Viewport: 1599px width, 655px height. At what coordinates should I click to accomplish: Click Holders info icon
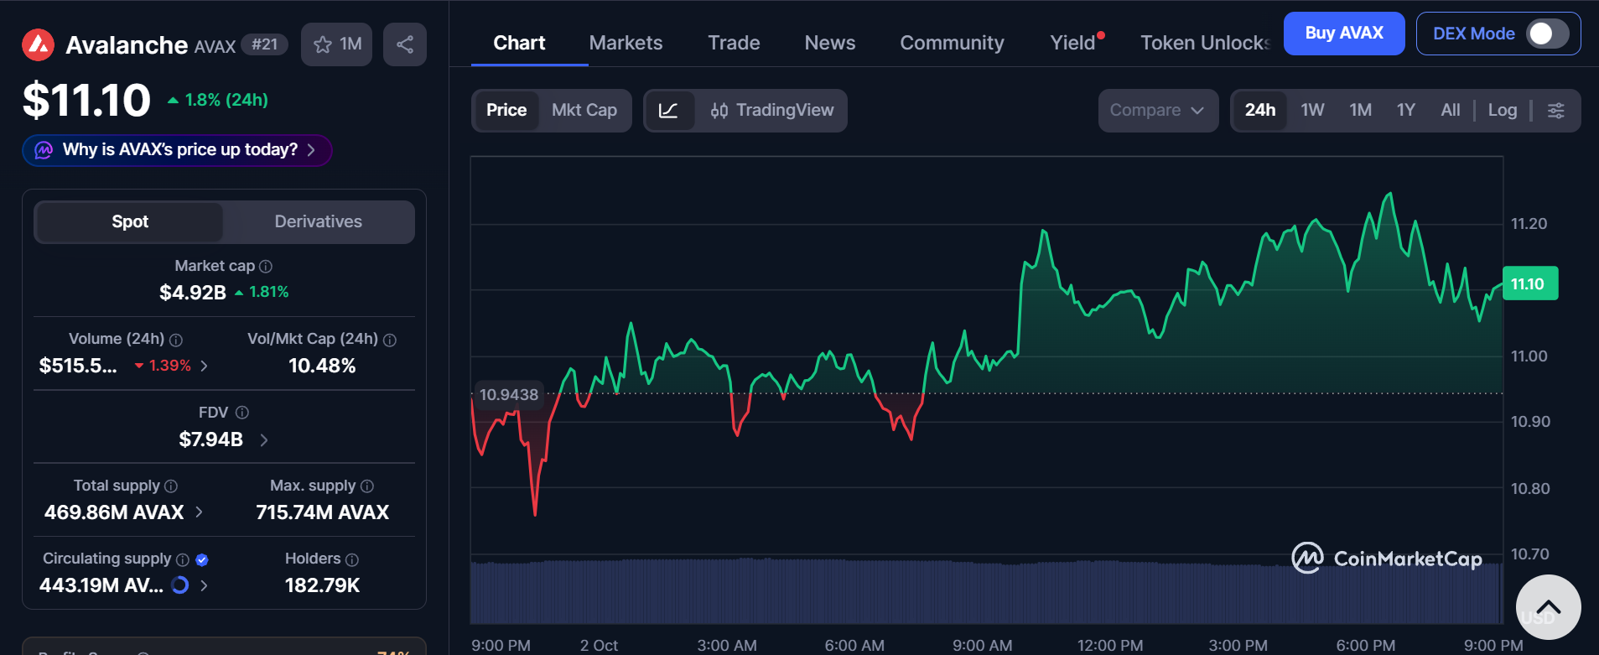(352, 559)
